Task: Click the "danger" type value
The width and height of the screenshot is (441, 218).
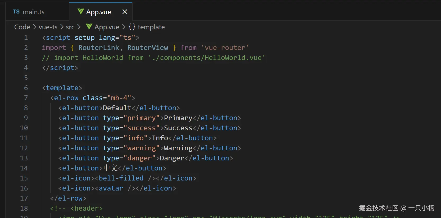Action: point(139,158)
